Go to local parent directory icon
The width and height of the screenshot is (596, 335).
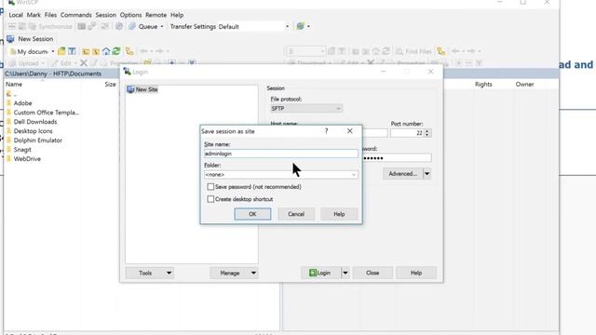tap(86, 51)
